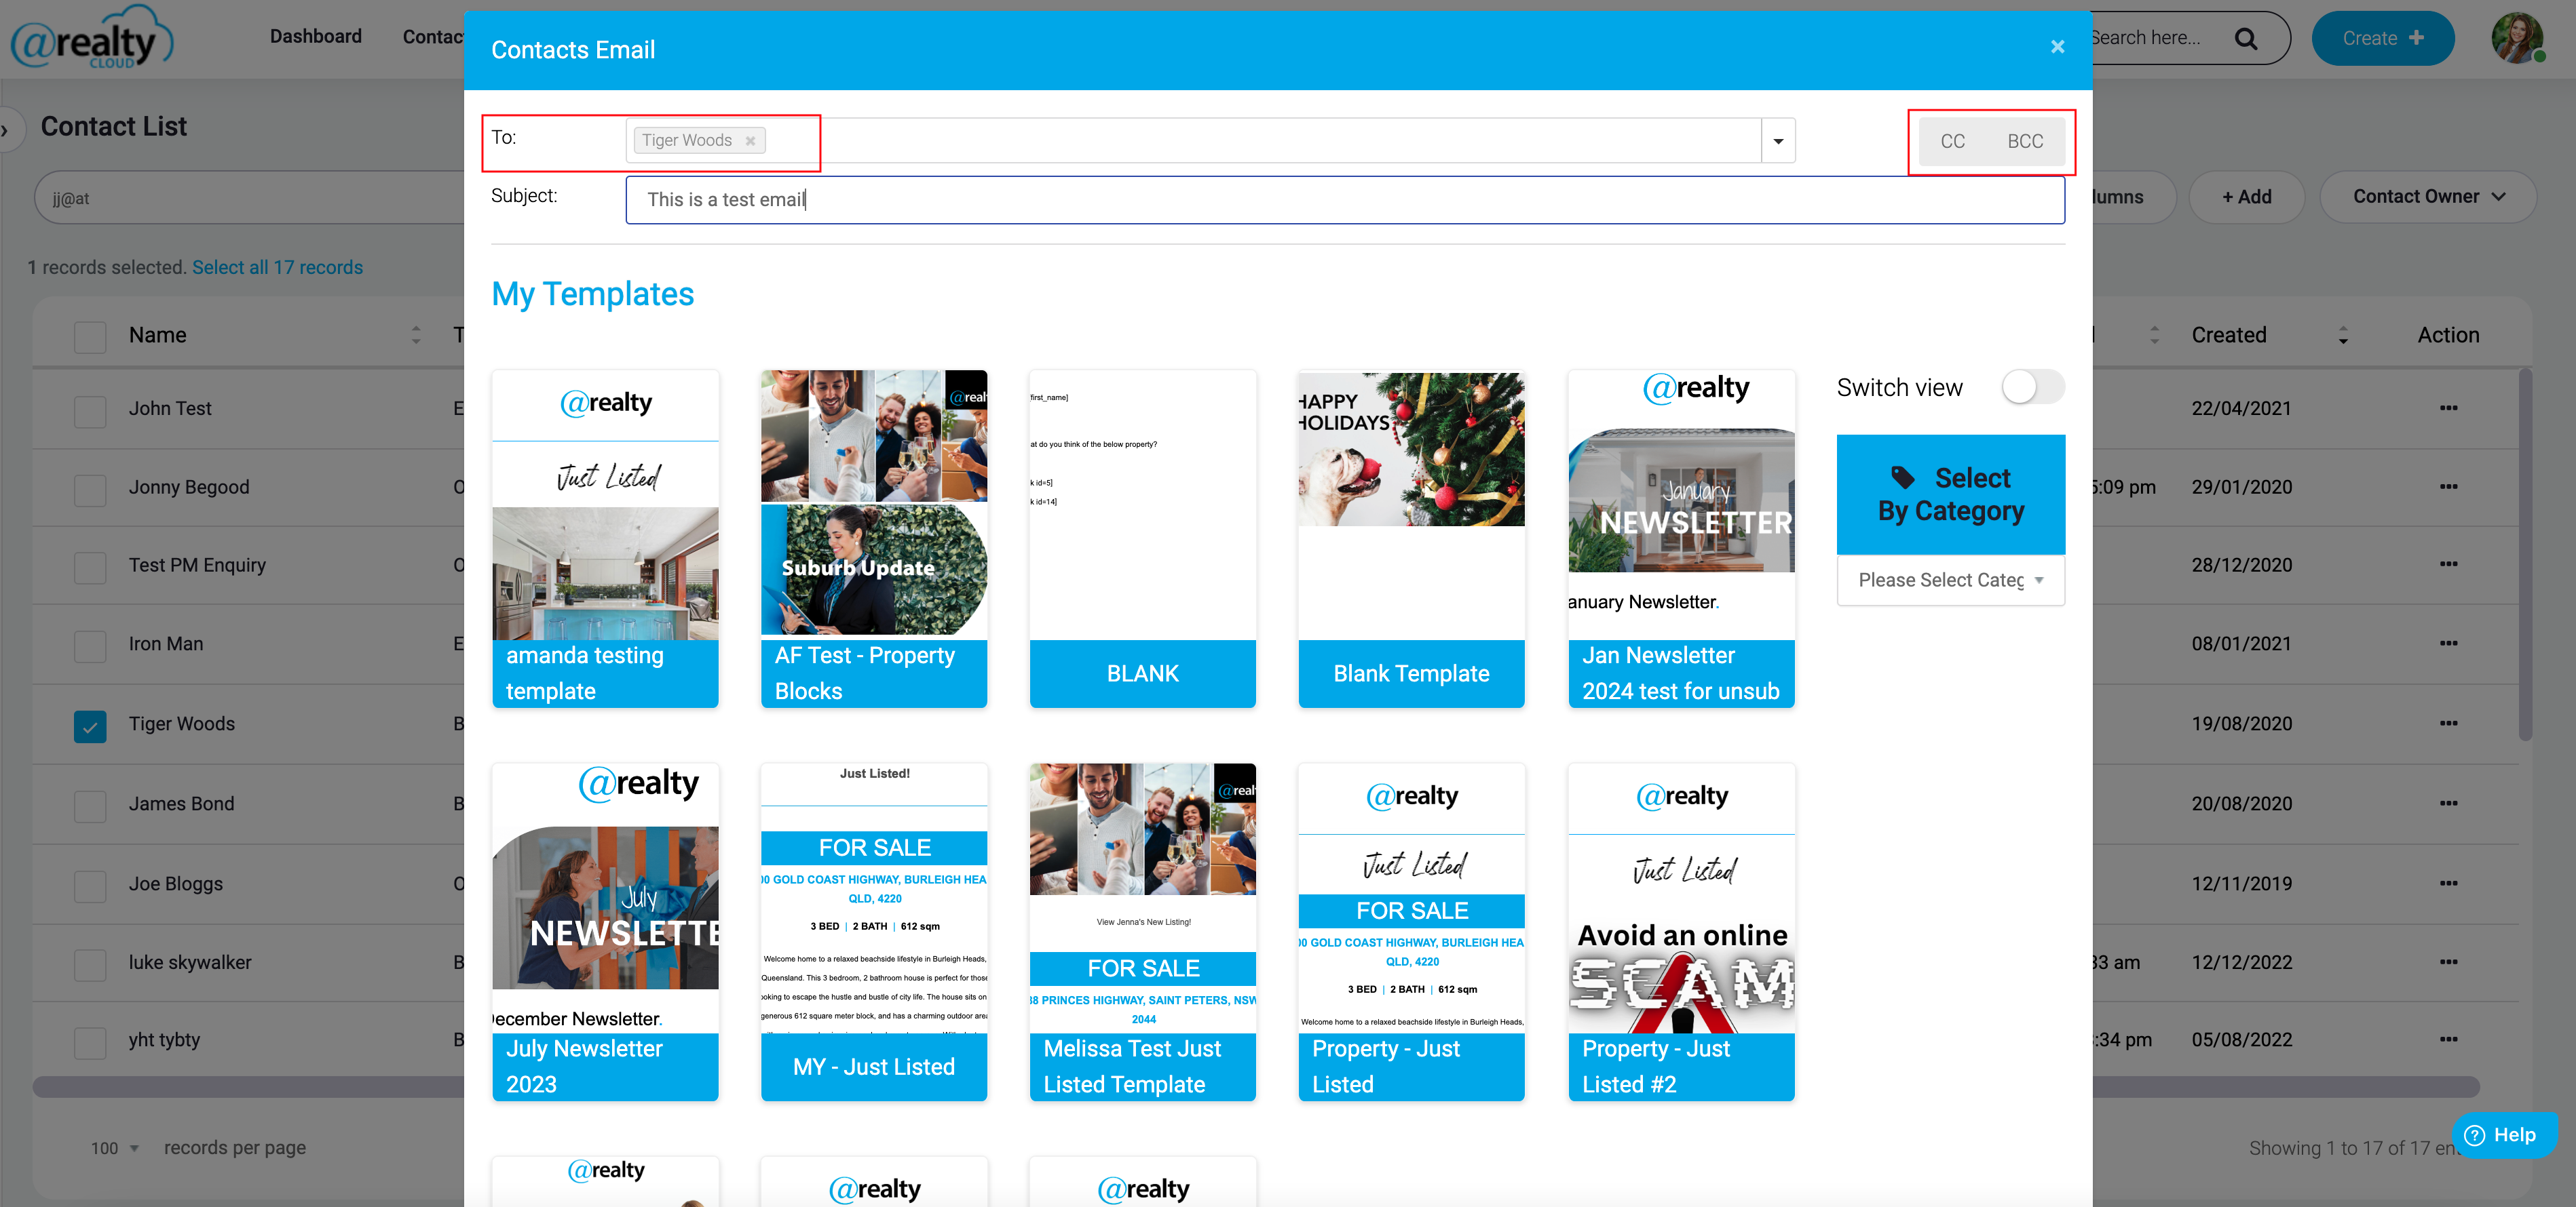Pick the Jan Newsletter 2024 template

pos(1681,540)
